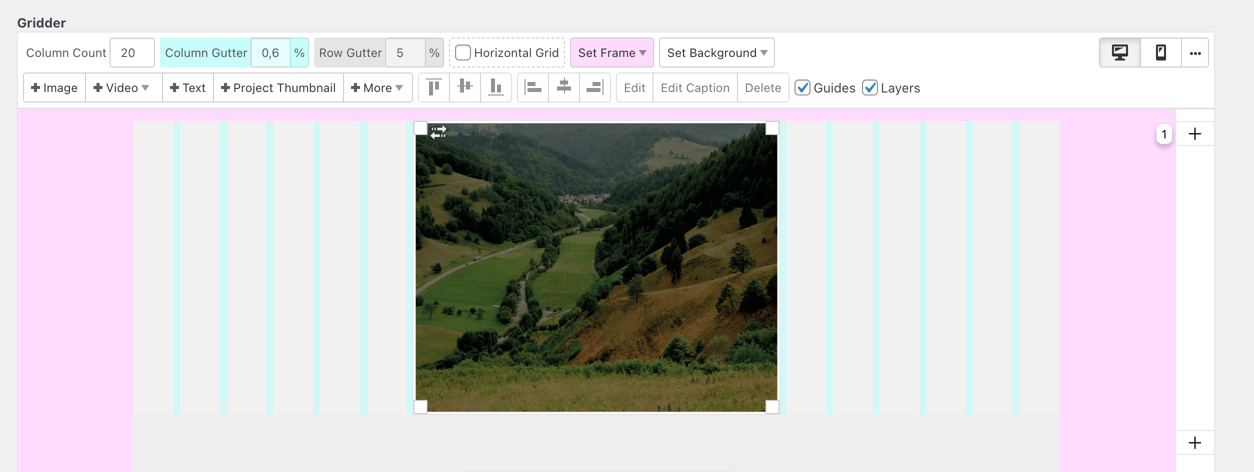
Task: Open the three-dots options menu
Action: [x=1195, y=53]
